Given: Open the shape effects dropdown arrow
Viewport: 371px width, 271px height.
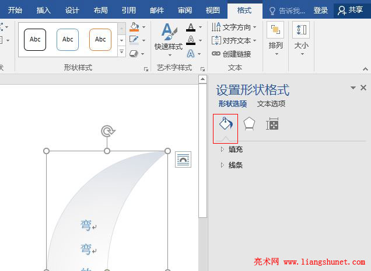Looking at the screenshot, I should tap(143, 54).
